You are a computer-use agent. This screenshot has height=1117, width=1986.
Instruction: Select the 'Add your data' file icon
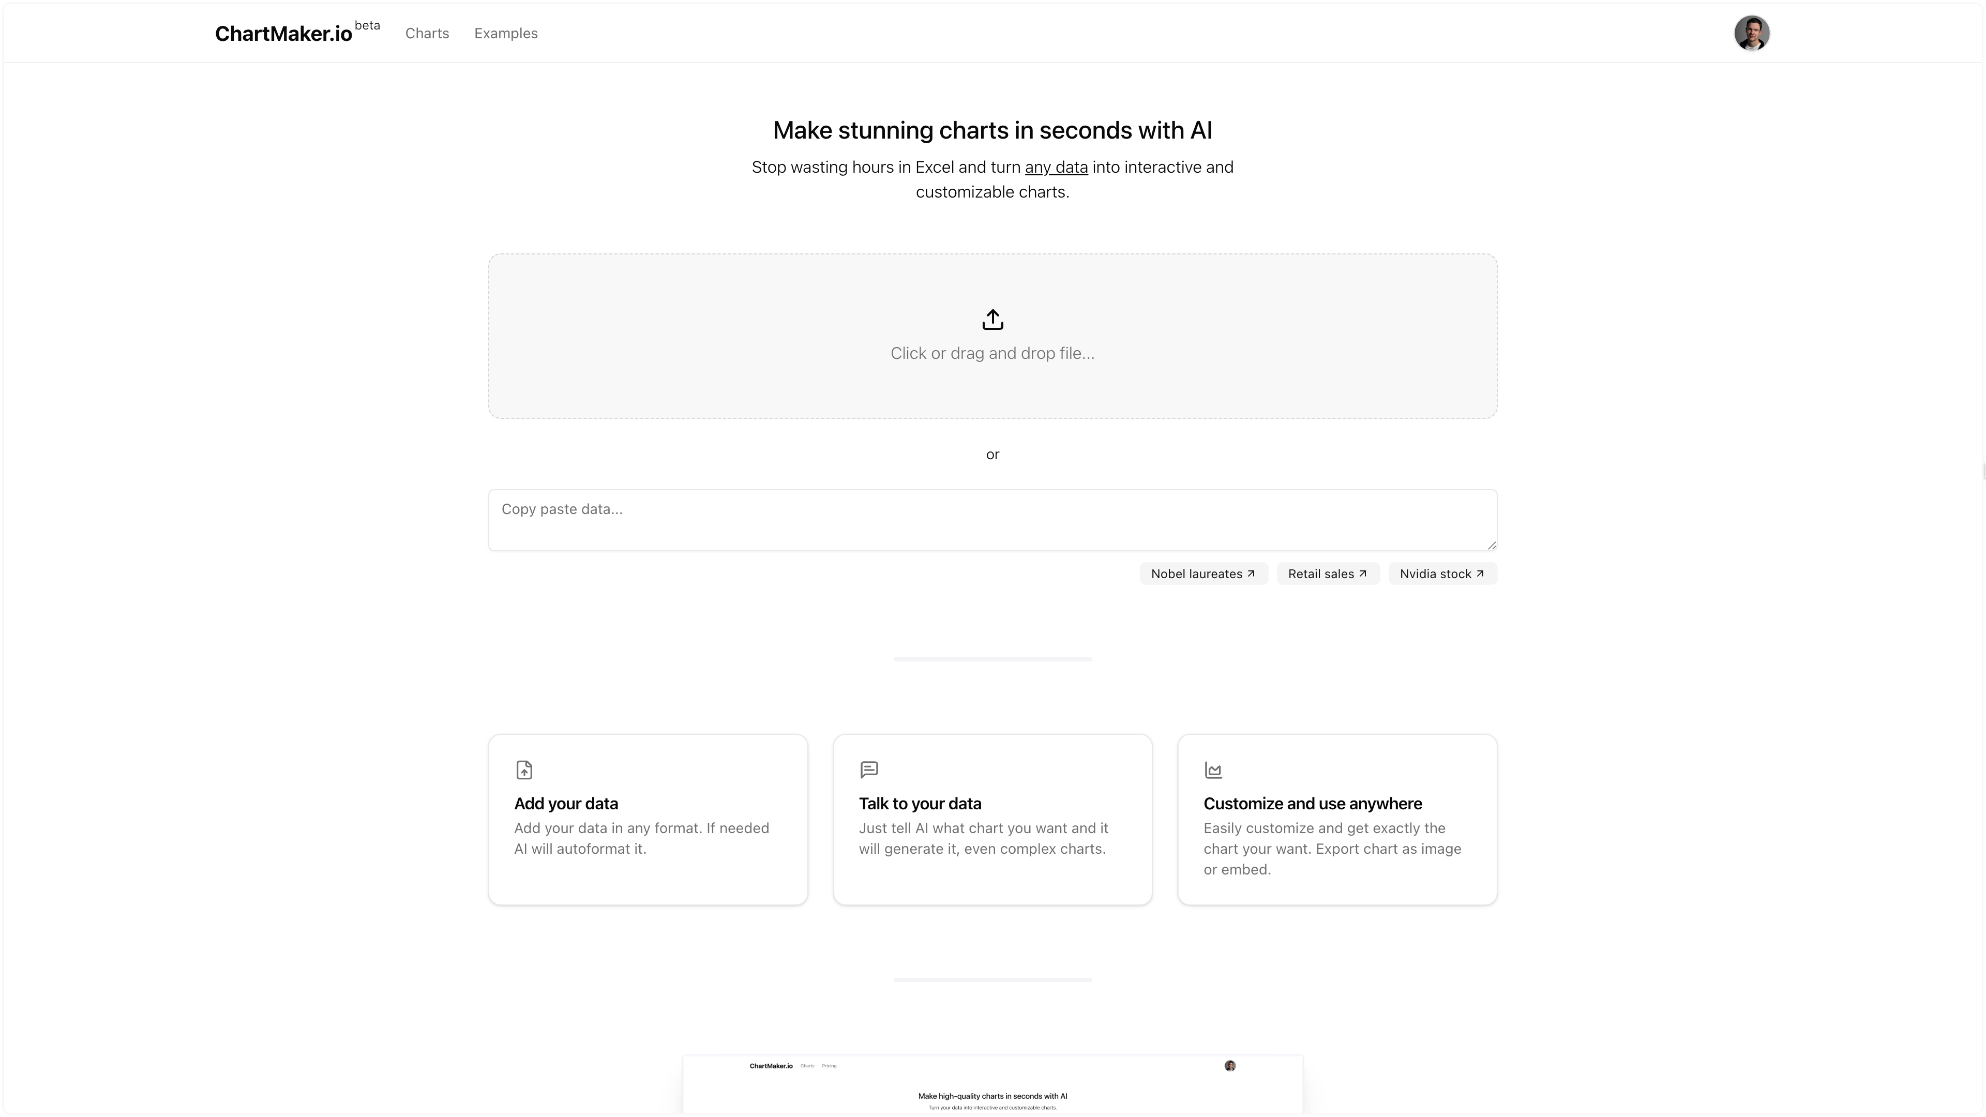pos(523,769)
